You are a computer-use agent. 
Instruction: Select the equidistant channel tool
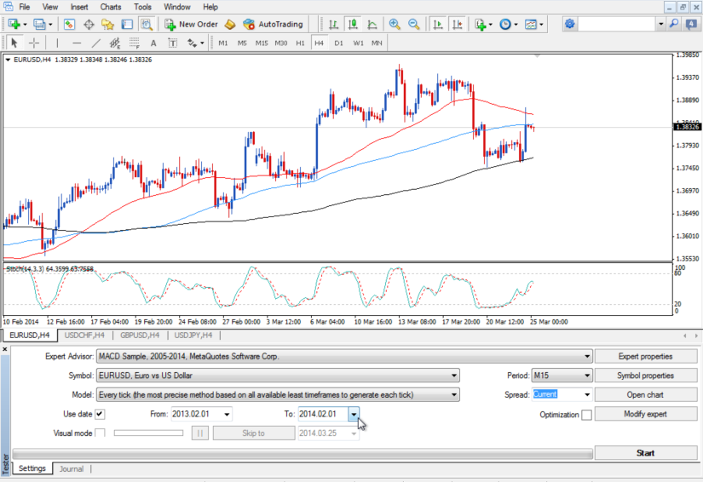[115, 43]
